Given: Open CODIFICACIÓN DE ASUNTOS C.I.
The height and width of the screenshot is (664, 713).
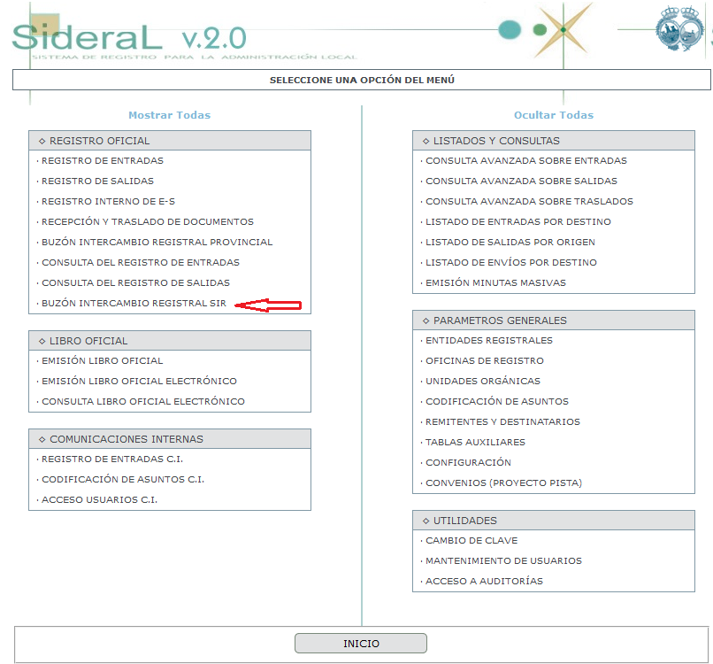Looking at the screenshot, I should (123, 479).
